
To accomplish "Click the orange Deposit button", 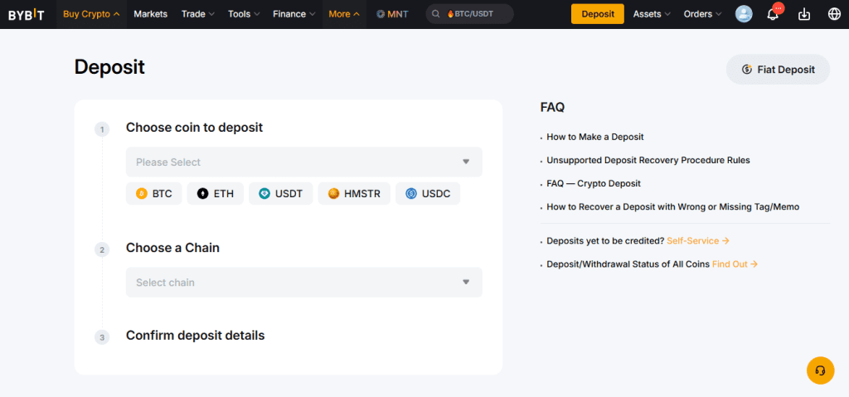I will [x=598, y=14].
